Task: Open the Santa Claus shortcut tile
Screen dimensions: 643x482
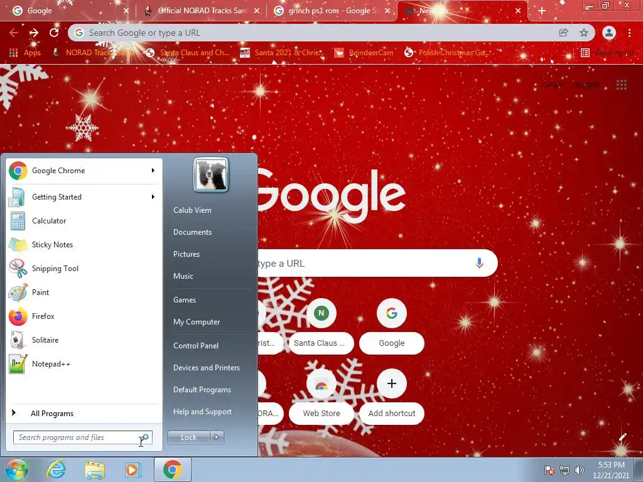Action: click(x=321, y=327)
